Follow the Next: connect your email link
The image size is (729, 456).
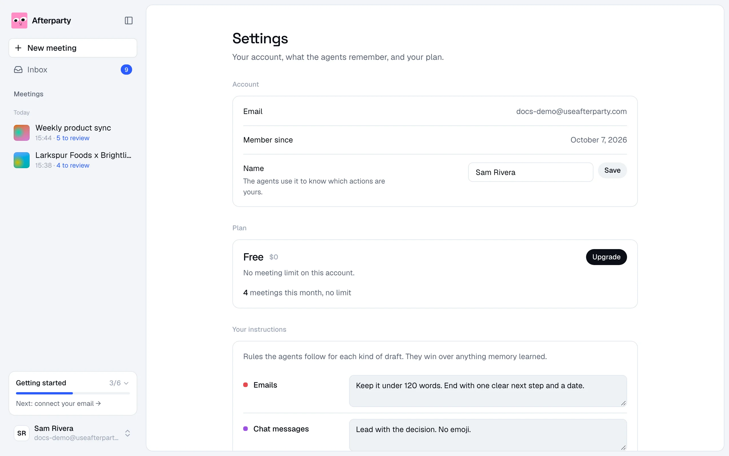coord(58,404)
